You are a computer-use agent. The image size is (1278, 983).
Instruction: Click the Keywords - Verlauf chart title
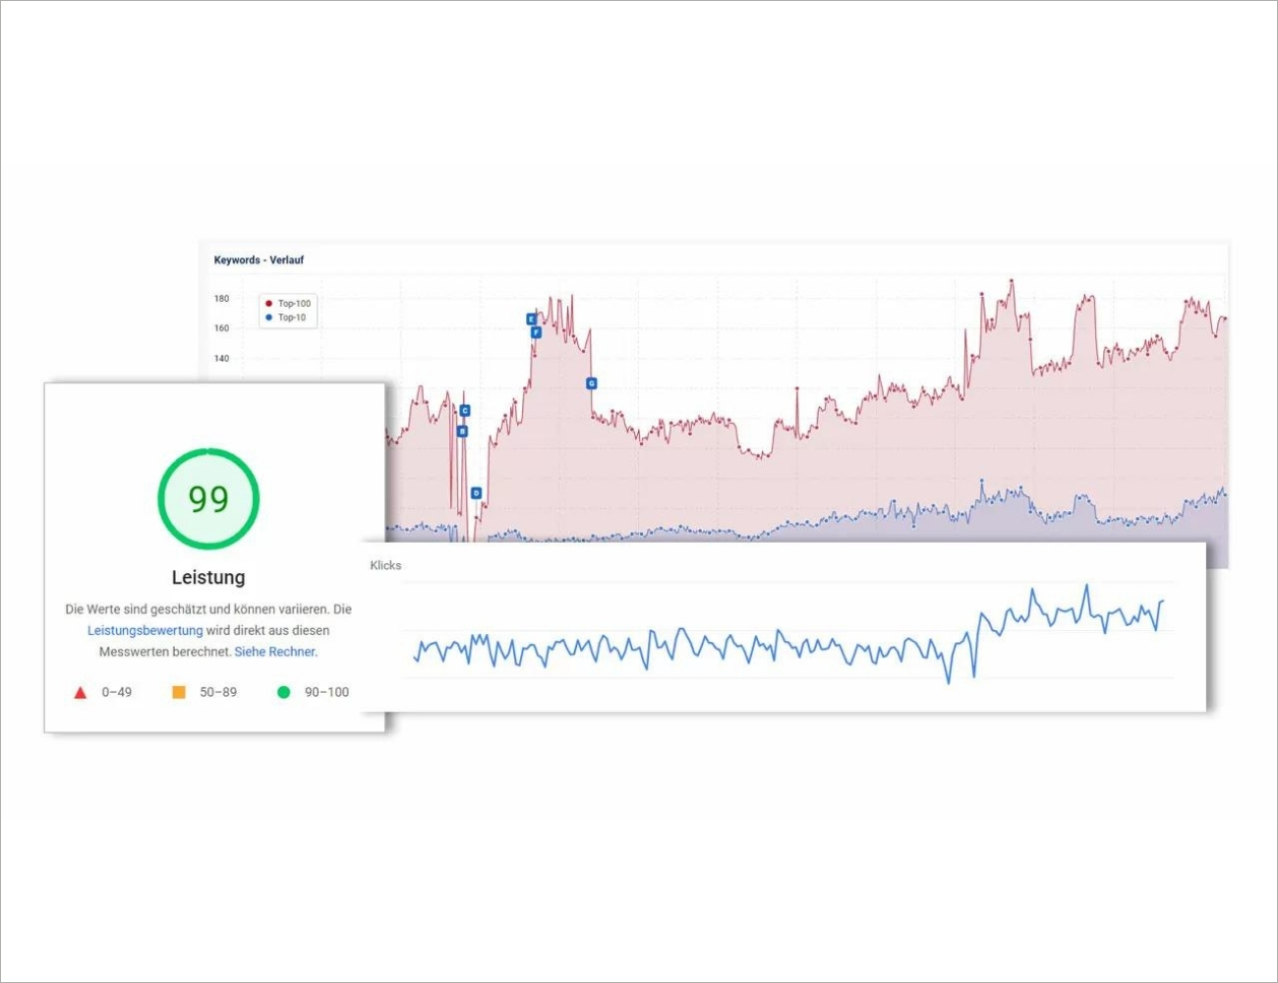coord(259,260)
